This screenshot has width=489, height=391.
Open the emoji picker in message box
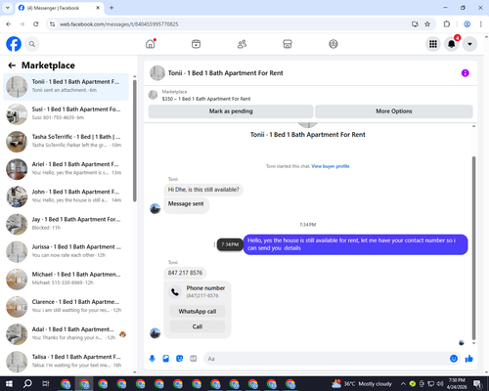(454, 359)
